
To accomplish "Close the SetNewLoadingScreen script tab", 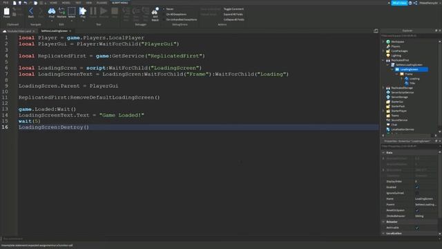I will point(70,31).
